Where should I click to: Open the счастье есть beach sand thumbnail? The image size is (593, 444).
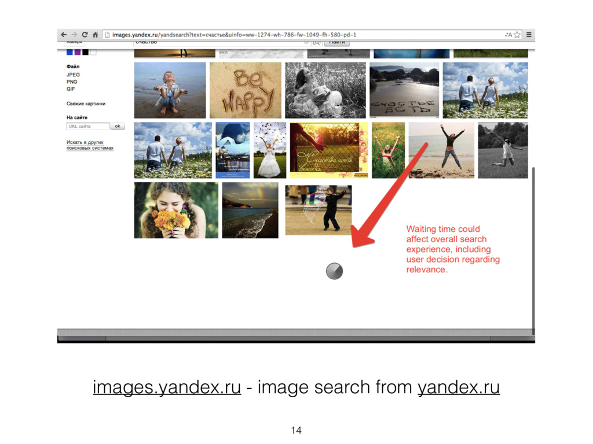[404, 90]
